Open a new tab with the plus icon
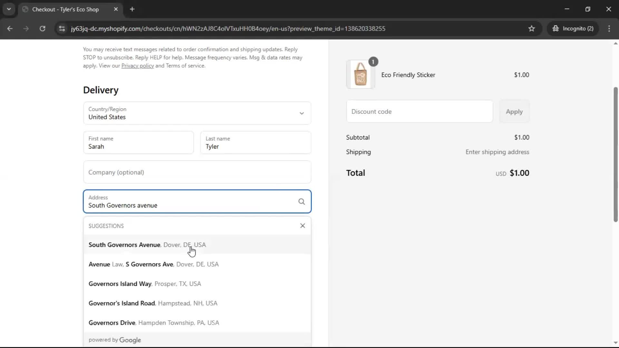Viewport: 619px width, 348px height. click(x=132, y=9)
